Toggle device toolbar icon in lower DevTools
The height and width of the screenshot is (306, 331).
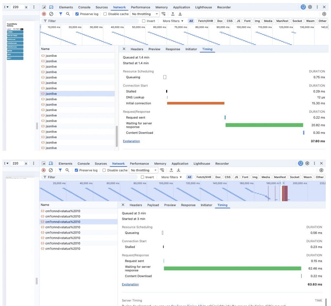pyautogui.click(x=51, y=164)
